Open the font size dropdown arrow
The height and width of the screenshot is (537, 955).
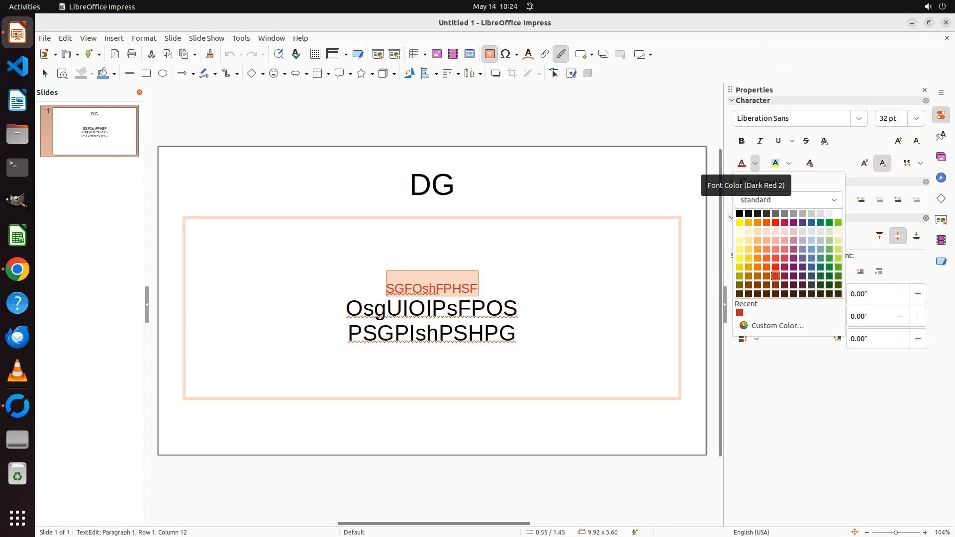click(x=916, y=118)
